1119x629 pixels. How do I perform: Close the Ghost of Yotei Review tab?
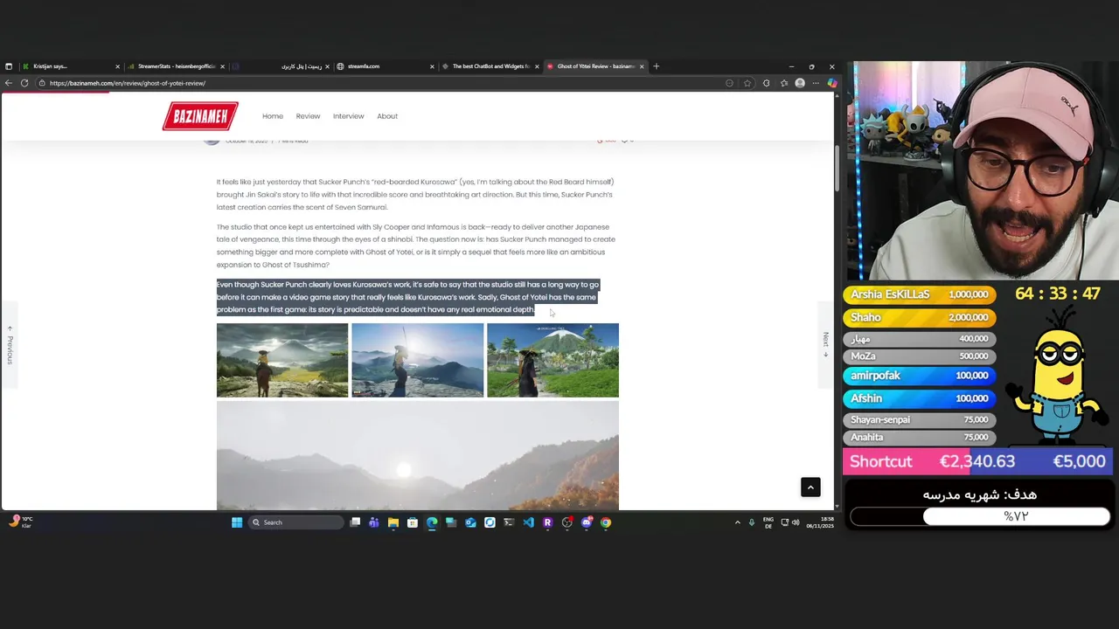(642, 66)
